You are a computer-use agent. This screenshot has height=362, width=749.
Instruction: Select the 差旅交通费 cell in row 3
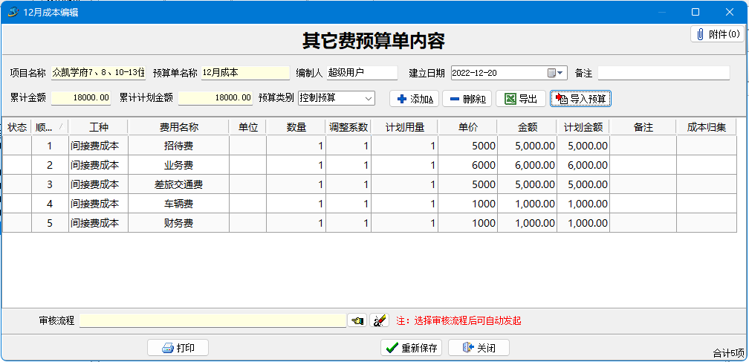(178, 184)
